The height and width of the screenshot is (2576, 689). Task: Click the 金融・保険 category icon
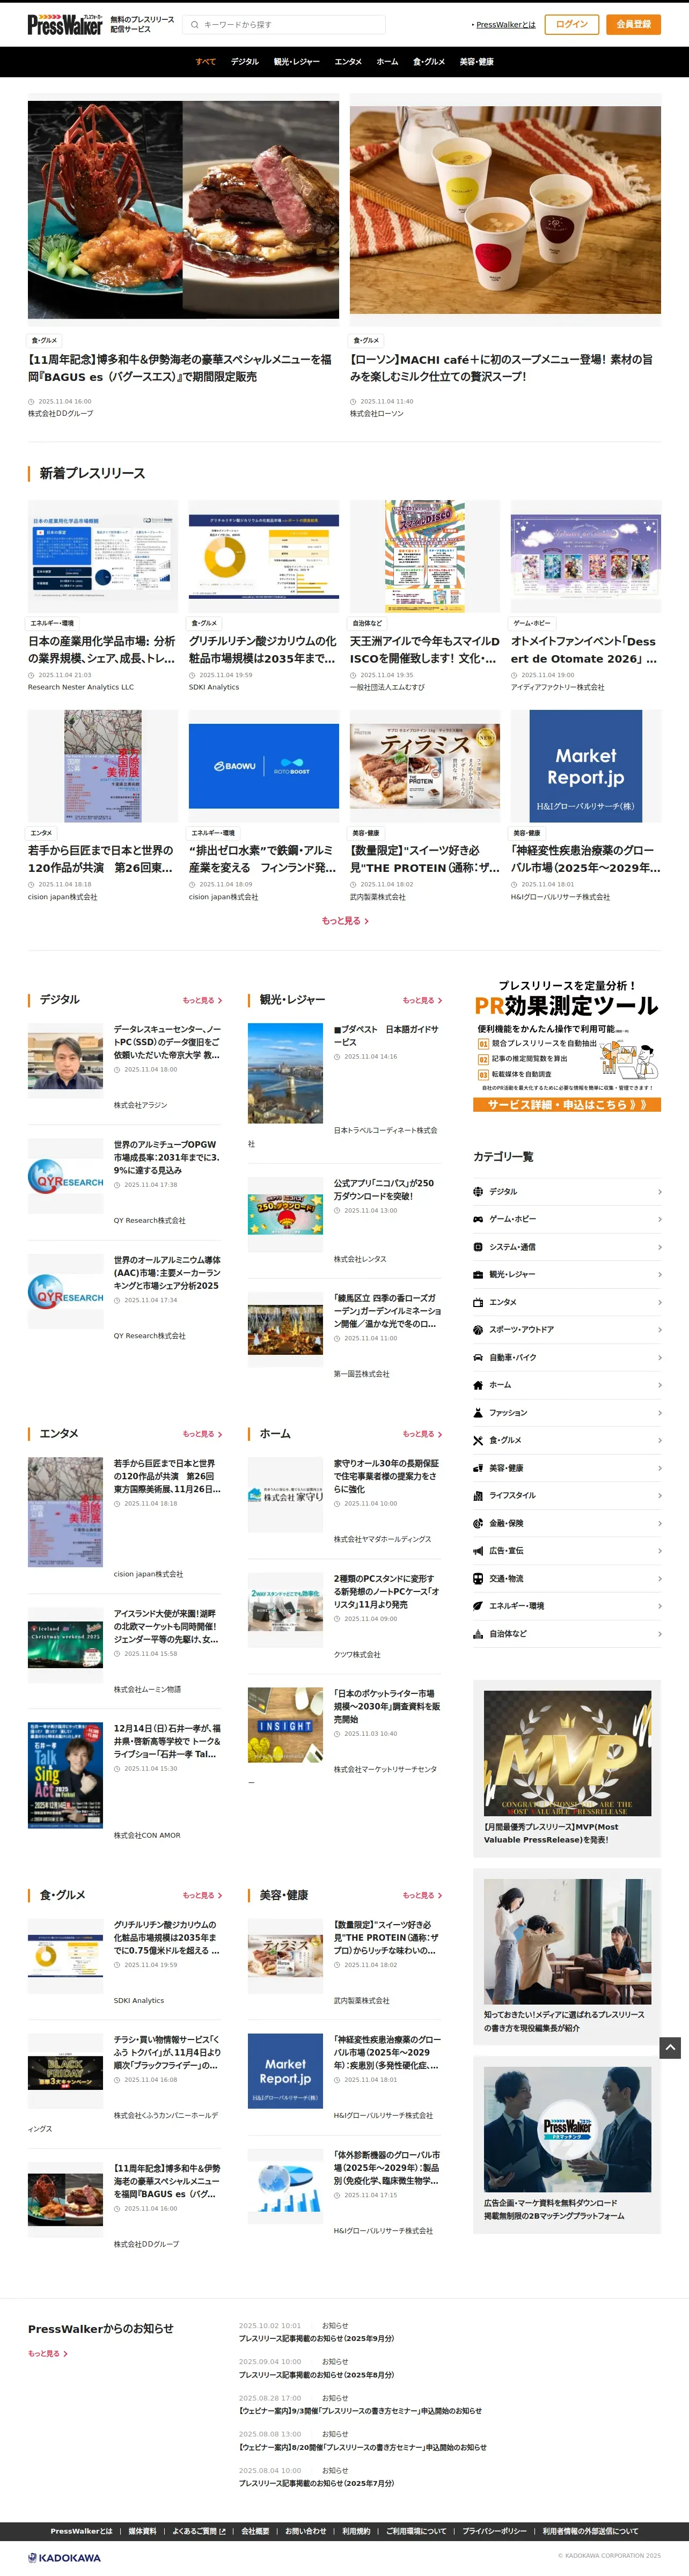pos(478,1523)
